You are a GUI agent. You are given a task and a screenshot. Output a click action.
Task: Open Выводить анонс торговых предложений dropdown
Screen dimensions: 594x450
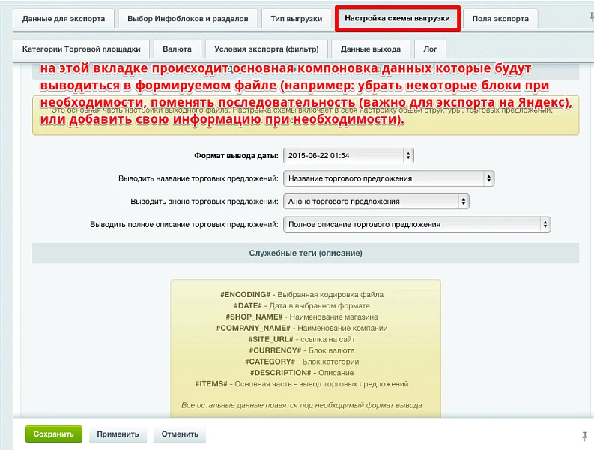376,202
